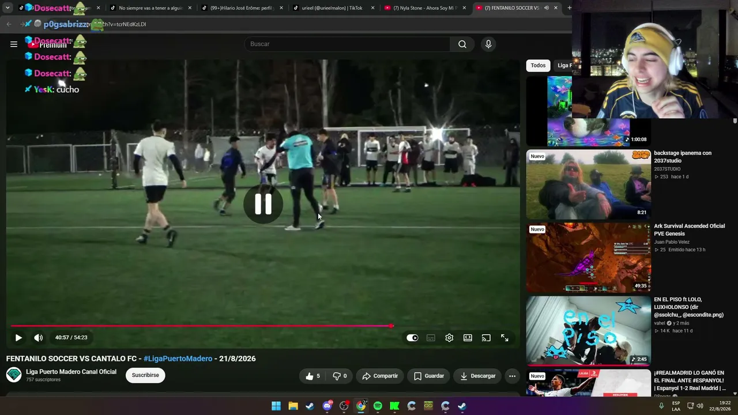Seek using the red video progress bar
738x415 pixels.
201,326
